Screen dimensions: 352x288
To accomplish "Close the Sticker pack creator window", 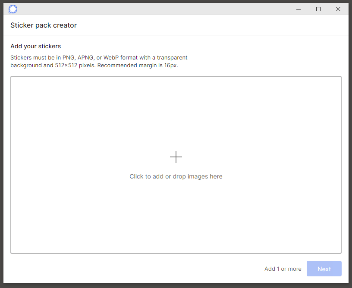I will (338, 9).
